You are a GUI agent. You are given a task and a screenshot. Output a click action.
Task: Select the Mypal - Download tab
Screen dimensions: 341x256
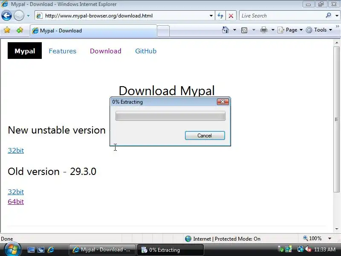click(x=93, y=31)
